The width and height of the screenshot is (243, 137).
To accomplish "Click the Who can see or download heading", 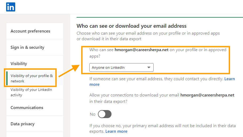I will pyautogui.click(x=132, y=26).
